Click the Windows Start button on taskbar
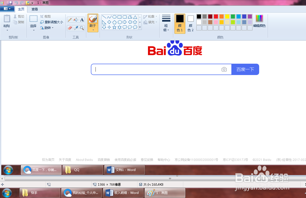This screenshot has width=306, height=198. coord(7,193)
